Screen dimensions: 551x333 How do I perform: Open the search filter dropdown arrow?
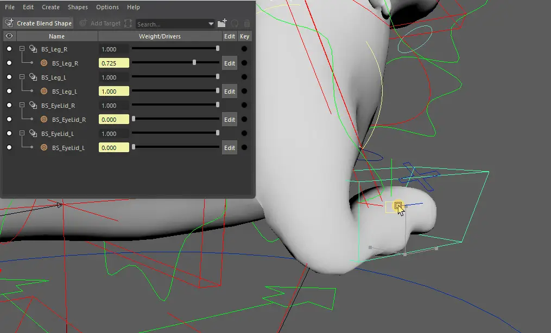tap(211, 24)
